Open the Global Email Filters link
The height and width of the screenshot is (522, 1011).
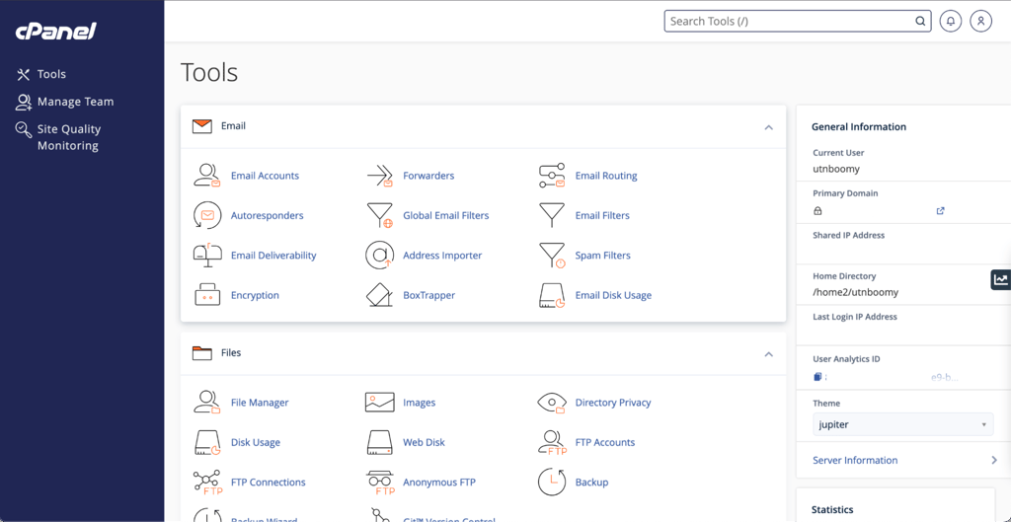pyautogui.click(x=446, y=215)
